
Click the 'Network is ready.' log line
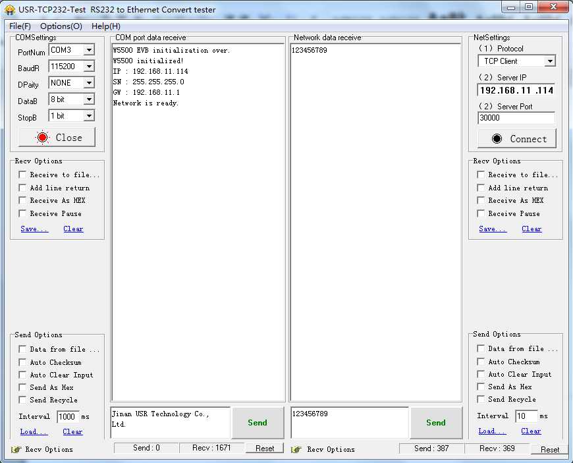(146, 103)
